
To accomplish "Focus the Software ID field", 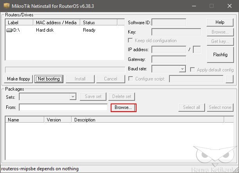I will (169, 22).
